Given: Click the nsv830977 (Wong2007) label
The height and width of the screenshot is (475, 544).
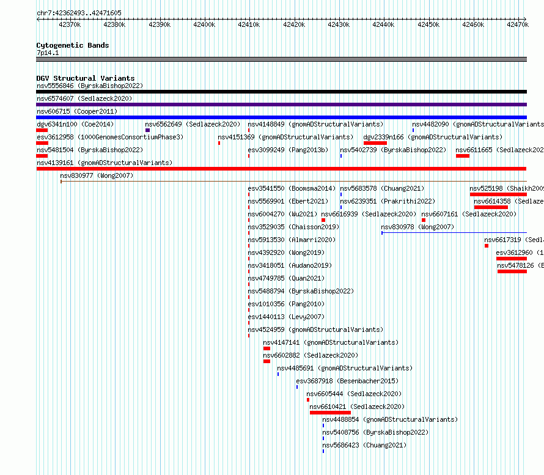Looking at the screenshot, I should [97, 175].
